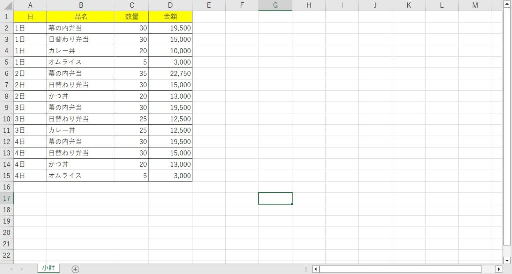The image size is (512, 274).
Task: Select the cell containing 22,750
Action: point(170,73)
